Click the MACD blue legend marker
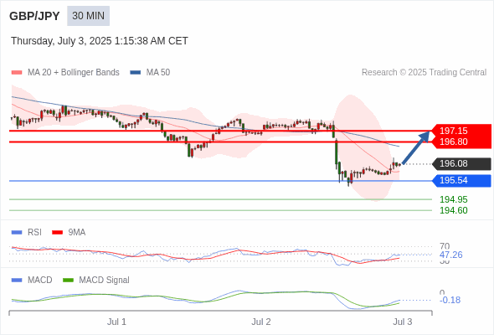Image resolution: width=494 pixels, height=335 pixels. point(17,280)
